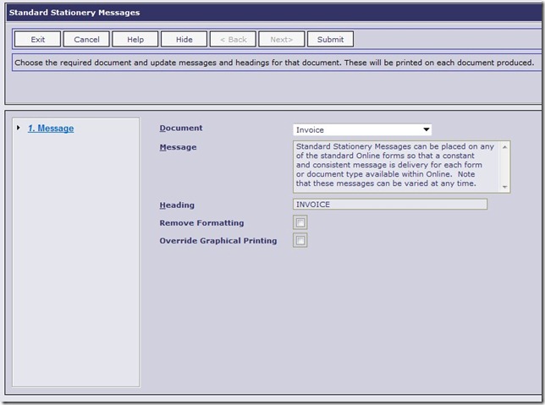Open the 1. Message section link
545x405 pixels.
tap(51, 129)
